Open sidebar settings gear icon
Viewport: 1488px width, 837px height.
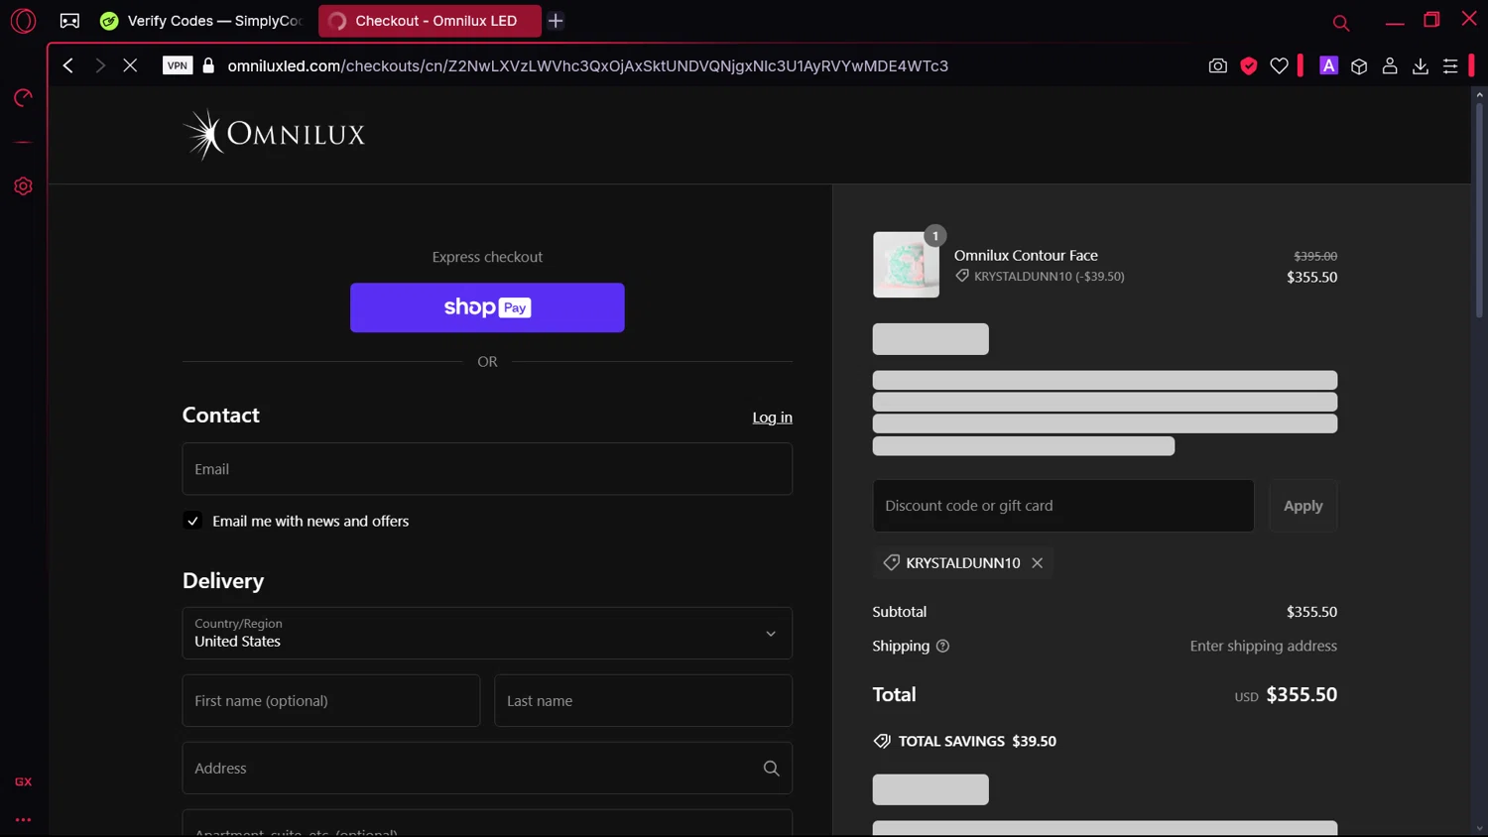tap(23, 186)
